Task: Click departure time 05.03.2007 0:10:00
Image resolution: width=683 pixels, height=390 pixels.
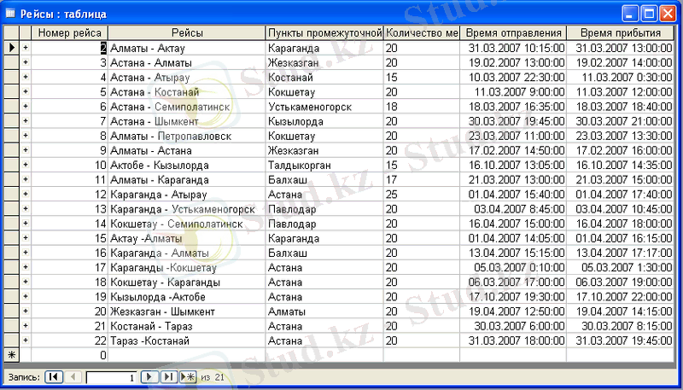Action: coord(513,267)
